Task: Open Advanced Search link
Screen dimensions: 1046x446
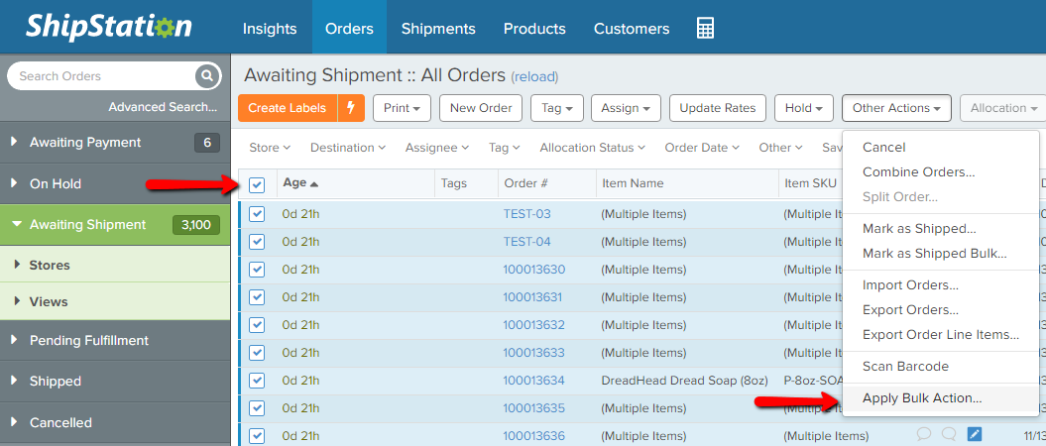Action: pos(163,107)
